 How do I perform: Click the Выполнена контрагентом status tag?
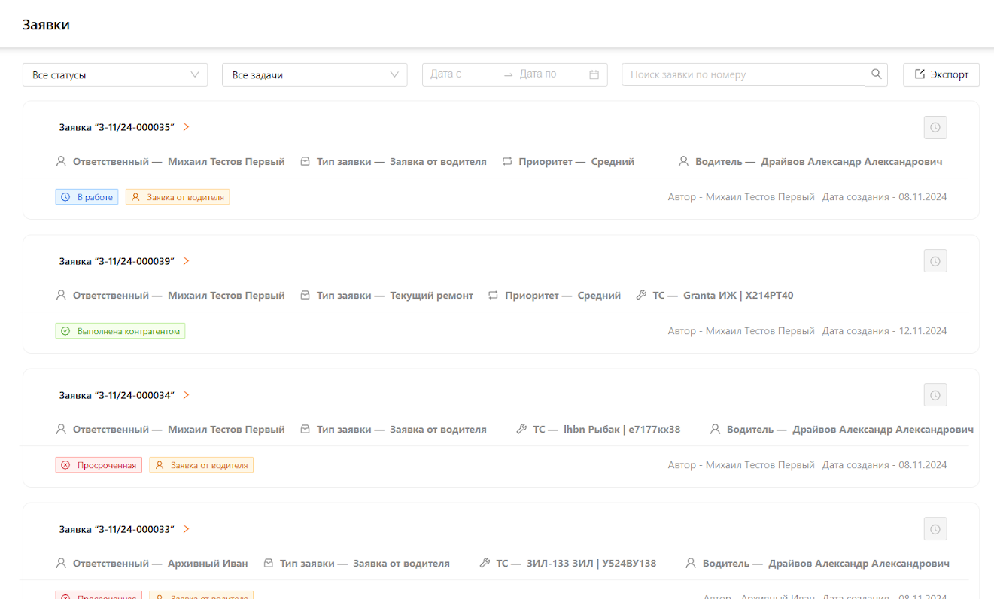click(x=120, y=331)
